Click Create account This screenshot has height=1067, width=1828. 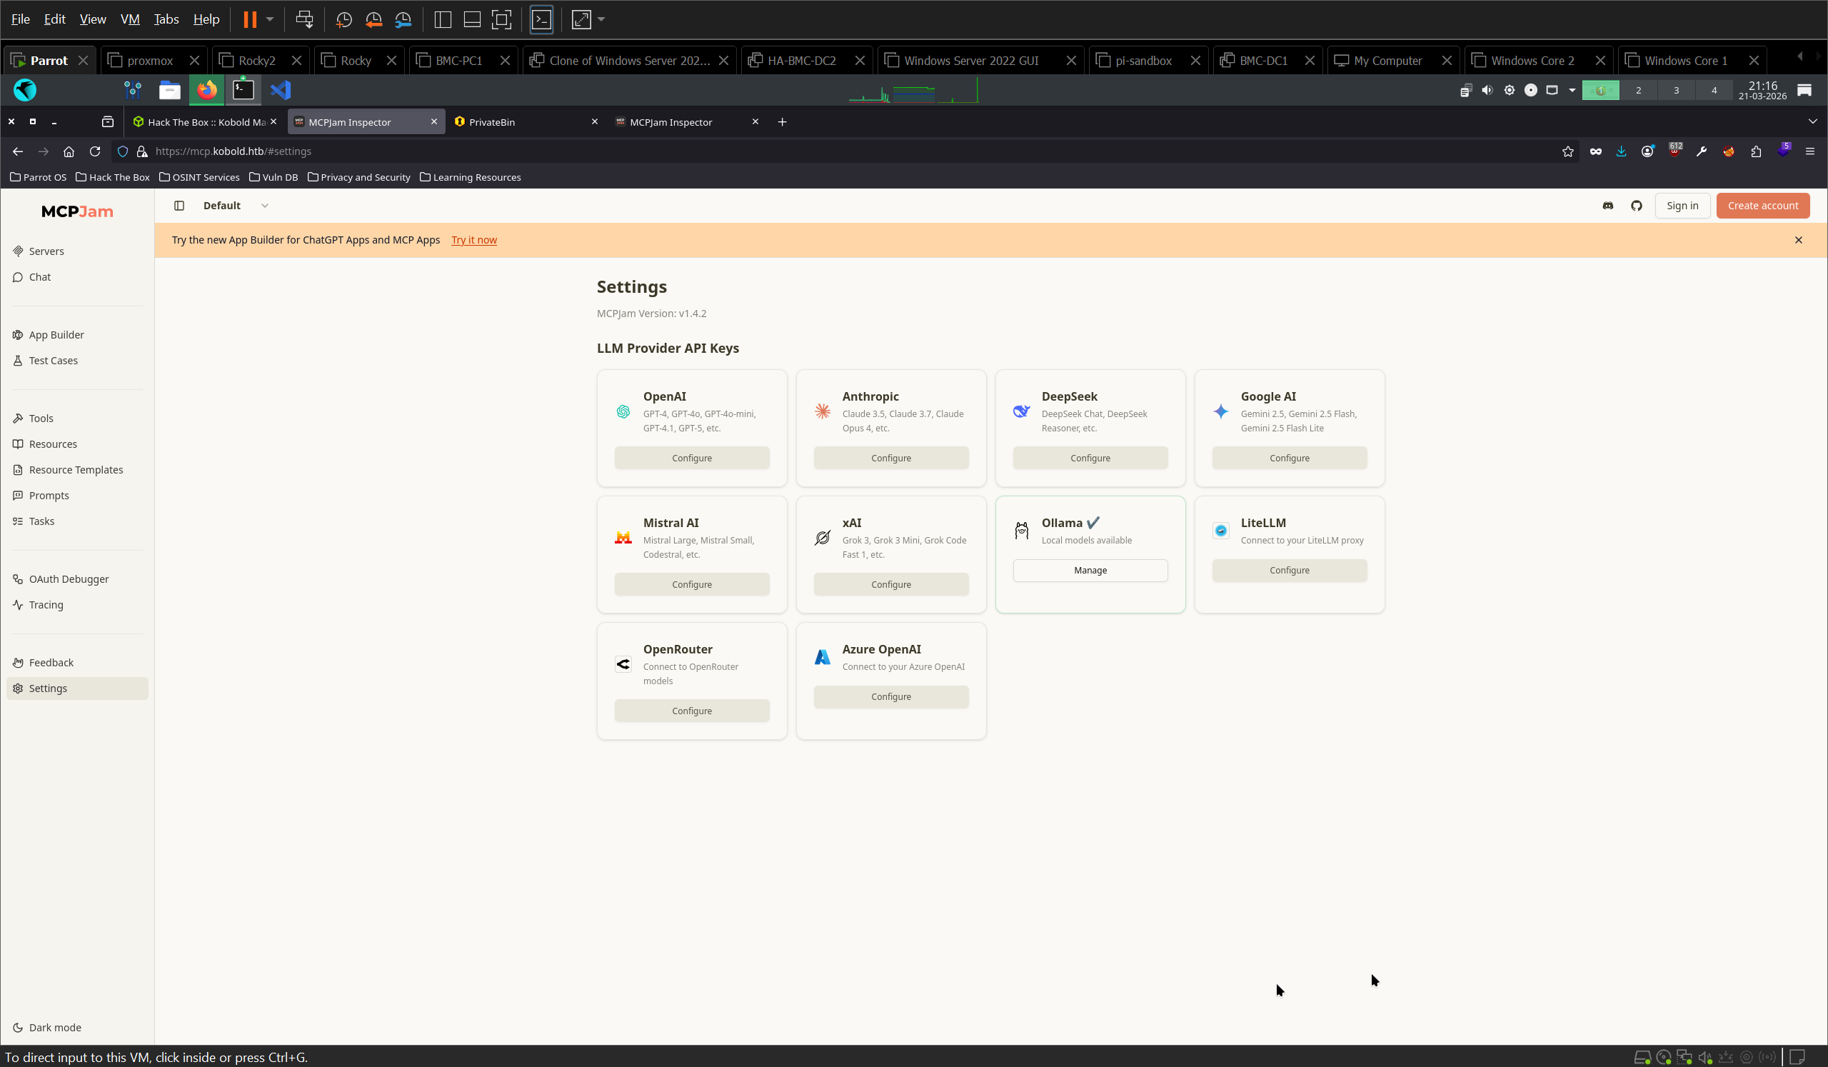[x=1763, y=206]
